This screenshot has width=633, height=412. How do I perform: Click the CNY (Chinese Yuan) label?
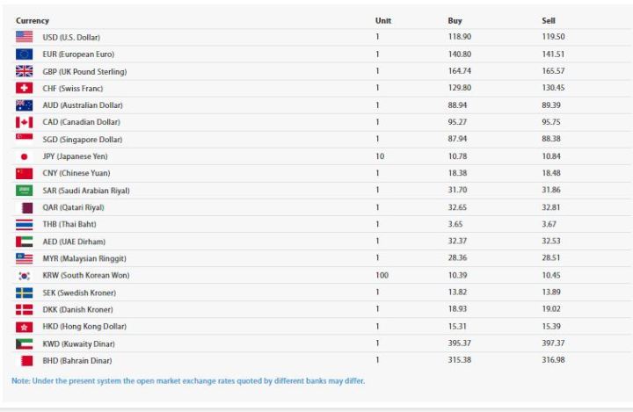[76, 173]
